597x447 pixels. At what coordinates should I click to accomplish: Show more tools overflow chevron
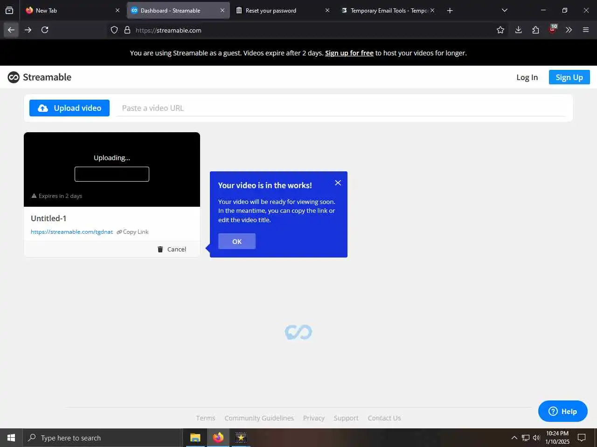569,30
